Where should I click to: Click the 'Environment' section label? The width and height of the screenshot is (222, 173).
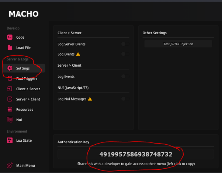coord(17,131)
